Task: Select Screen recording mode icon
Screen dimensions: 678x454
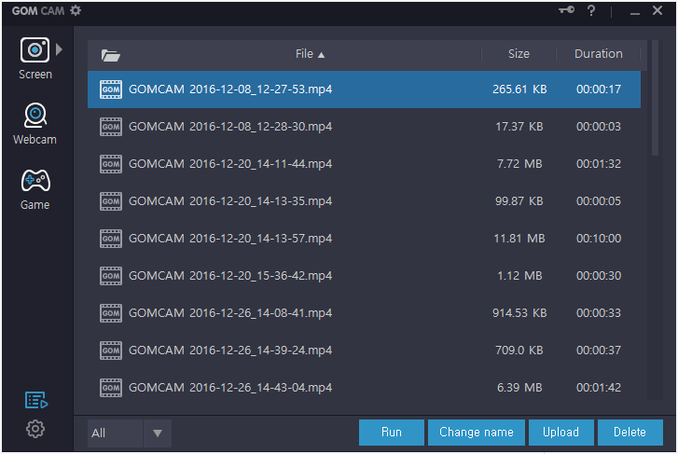Action: coord(35,50)
